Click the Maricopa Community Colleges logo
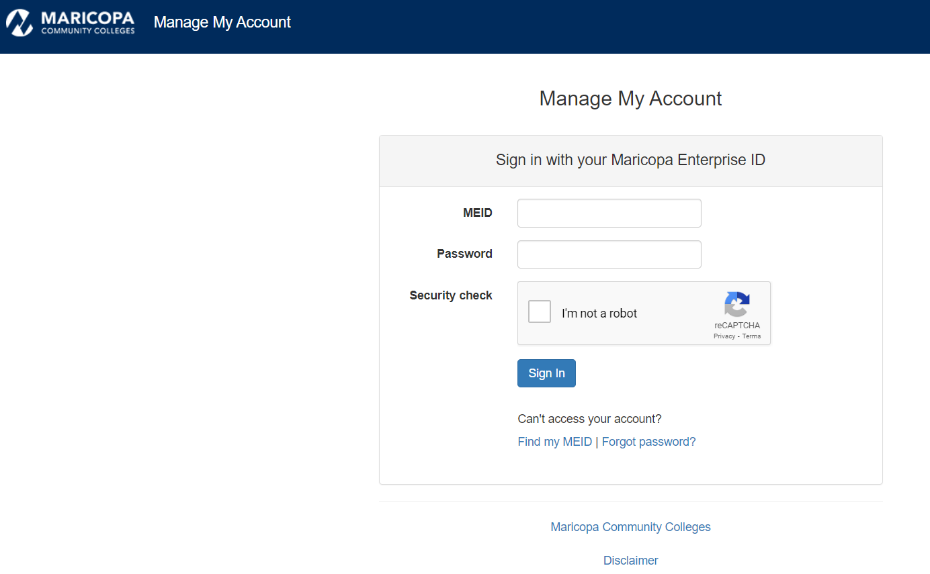The width and height of the screenshot is (930, 574). (x=71, y=22)
